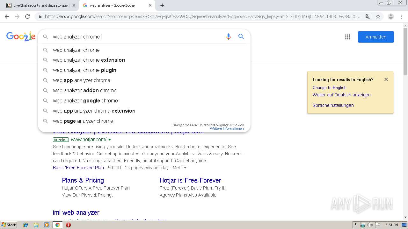Switch to the LiveChat security and data storage tab
The height and width of the screenshot is (229, 408).
(x=40, y=5)
